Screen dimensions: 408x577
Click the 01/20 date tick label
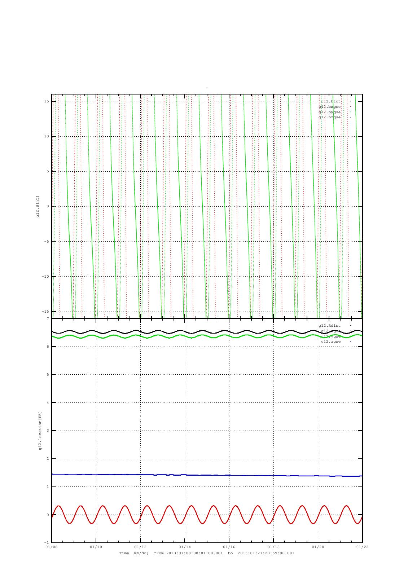click(318, 547)
